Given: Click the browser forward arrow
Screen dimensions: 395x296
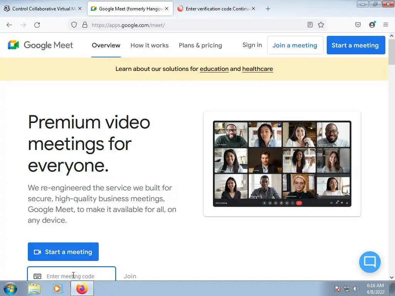Looking at the screenshot, I should point(23,25).
